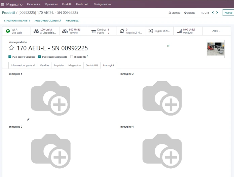Go to the next record arrow

point(217,12)
